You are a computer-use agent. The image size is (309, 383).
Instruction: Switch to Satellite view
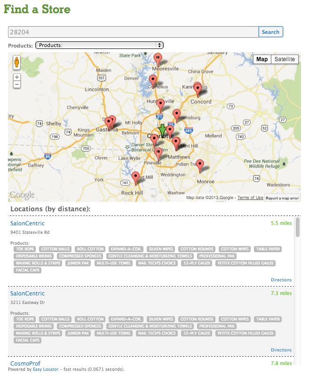coord(285,59)
